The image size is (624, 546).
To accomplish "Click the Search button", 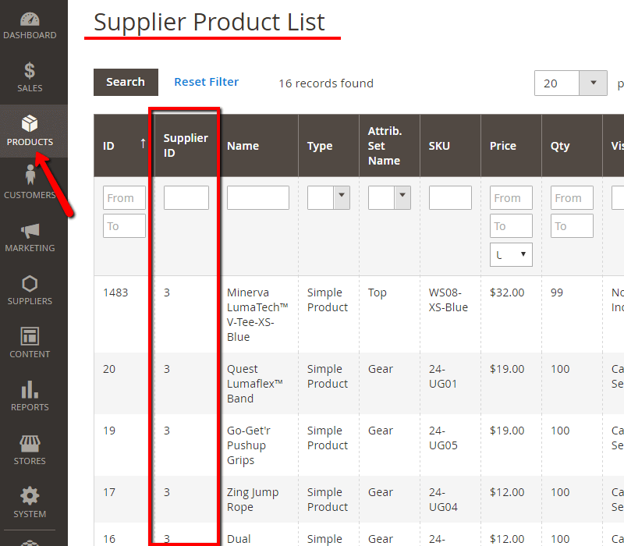I will 126,82.
